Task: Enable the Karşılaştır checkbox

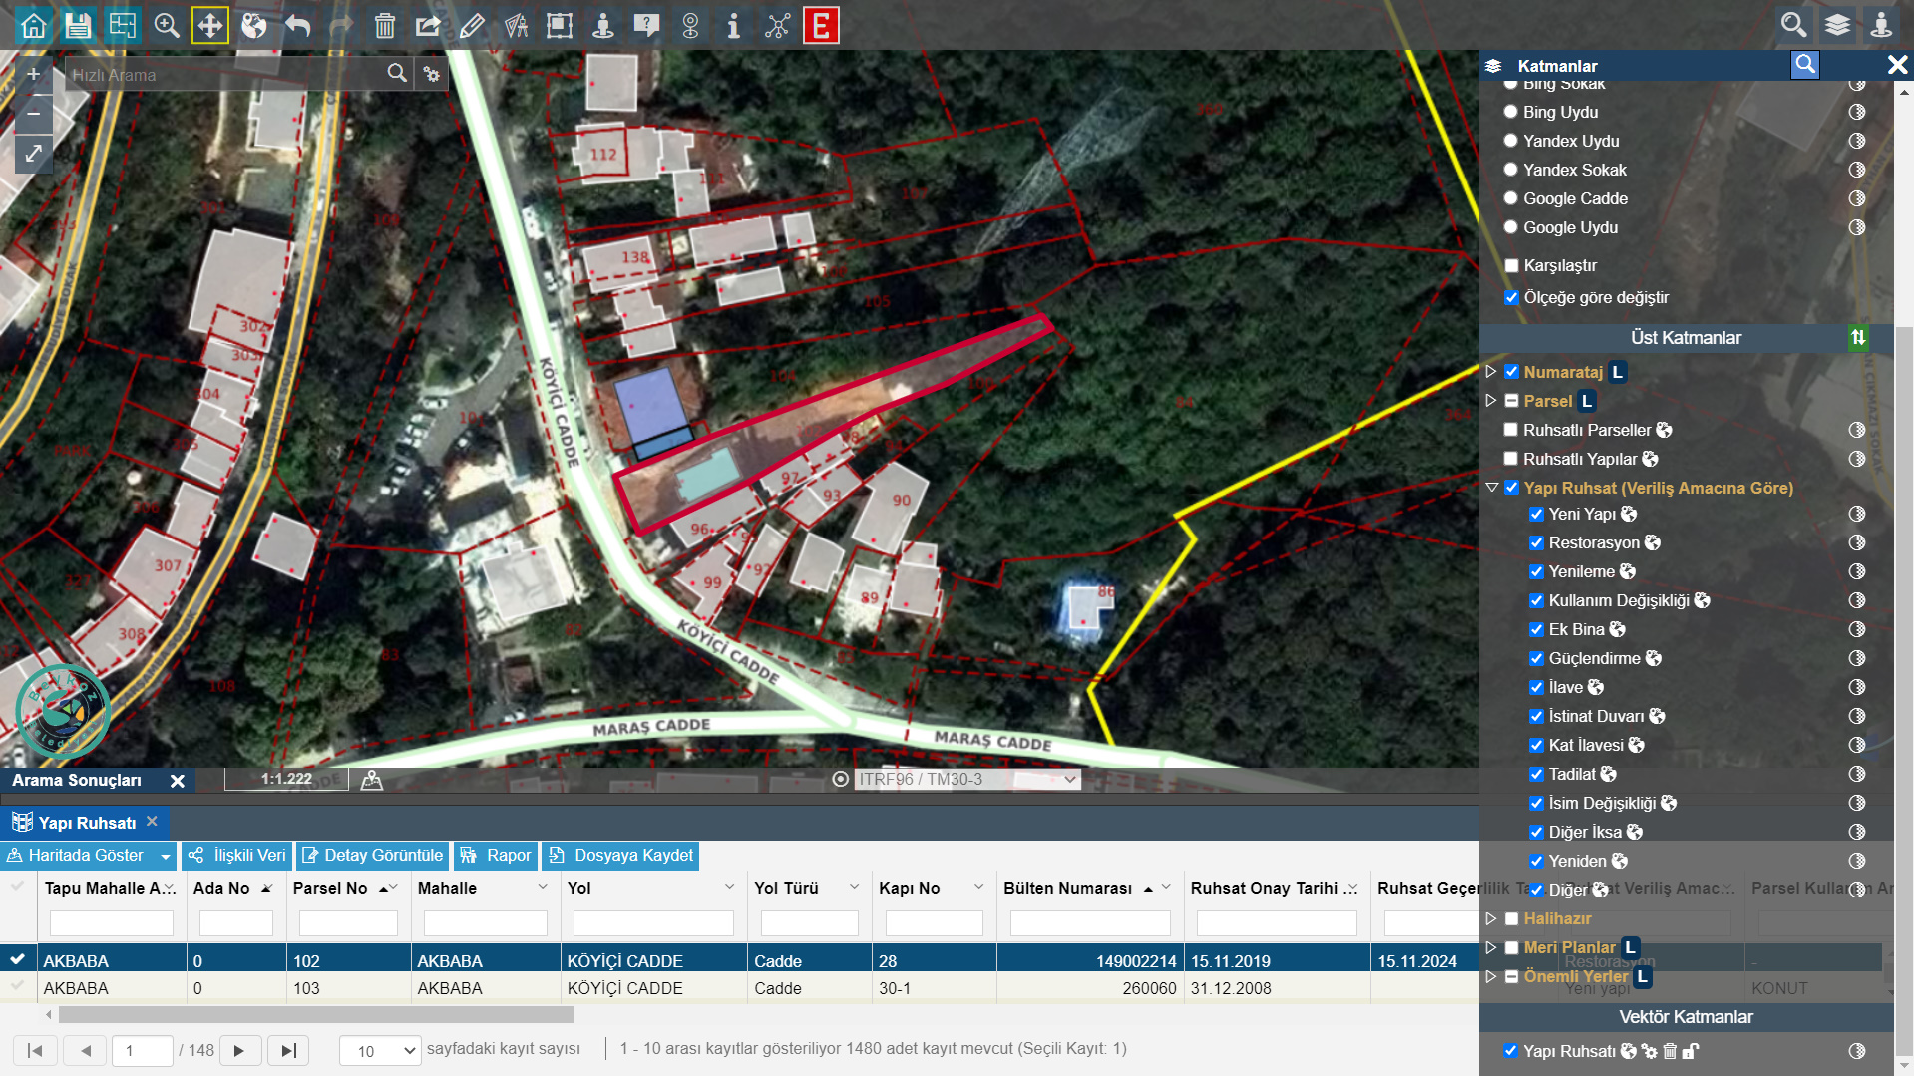Action: click(1512, 266)
